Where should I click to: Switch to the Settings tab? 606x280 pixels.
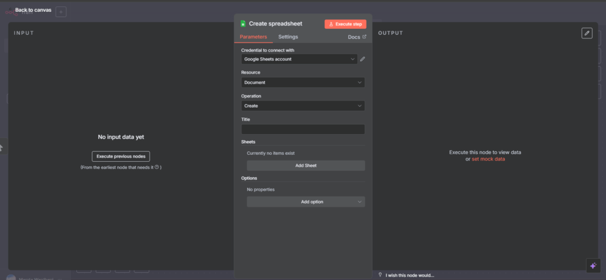288,37
